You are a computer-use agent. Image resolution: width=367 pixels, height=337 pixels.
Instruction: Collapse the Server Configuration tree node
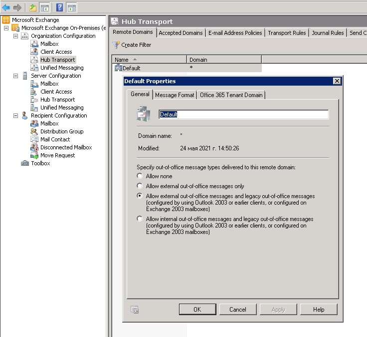pyautogui.click(x=15, y=76)
